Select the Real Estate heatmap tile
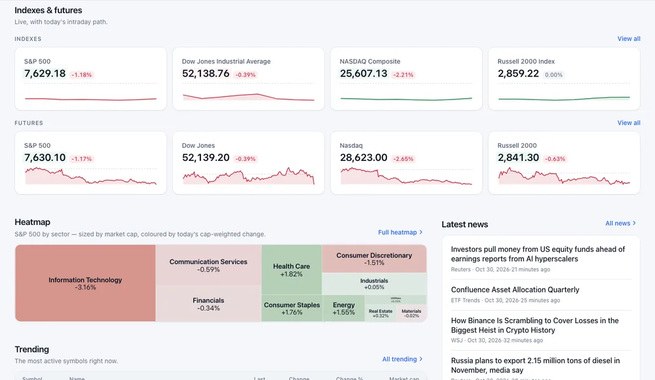This screenshot has height=380, width=655. 381,313
